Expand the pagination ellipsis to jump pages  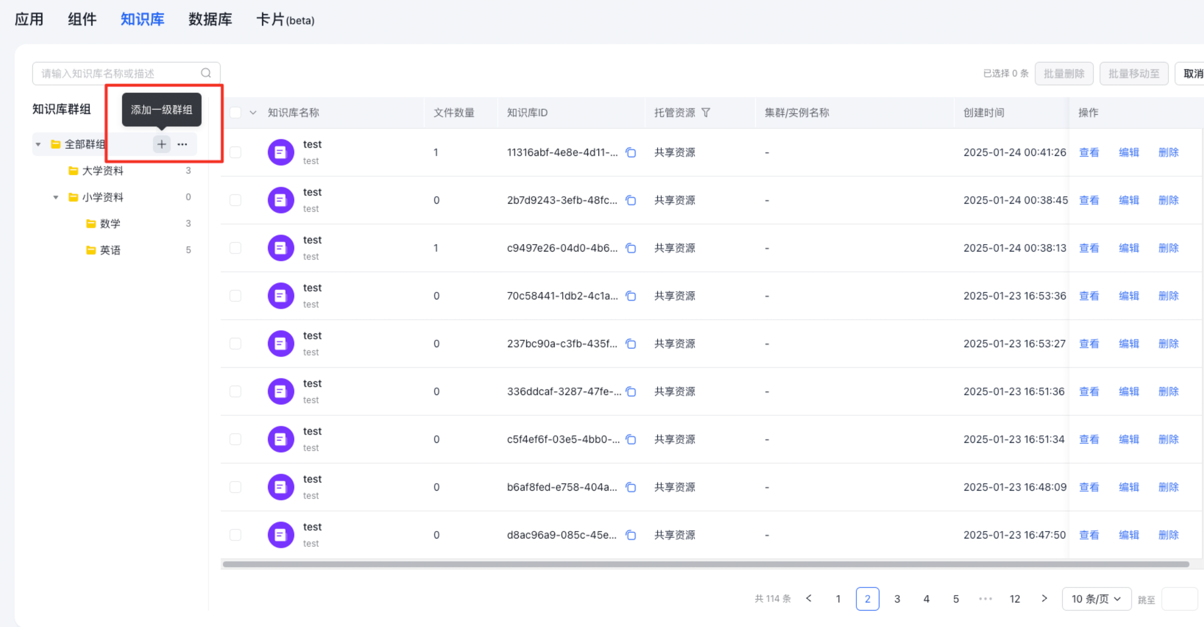pos(985,599)
